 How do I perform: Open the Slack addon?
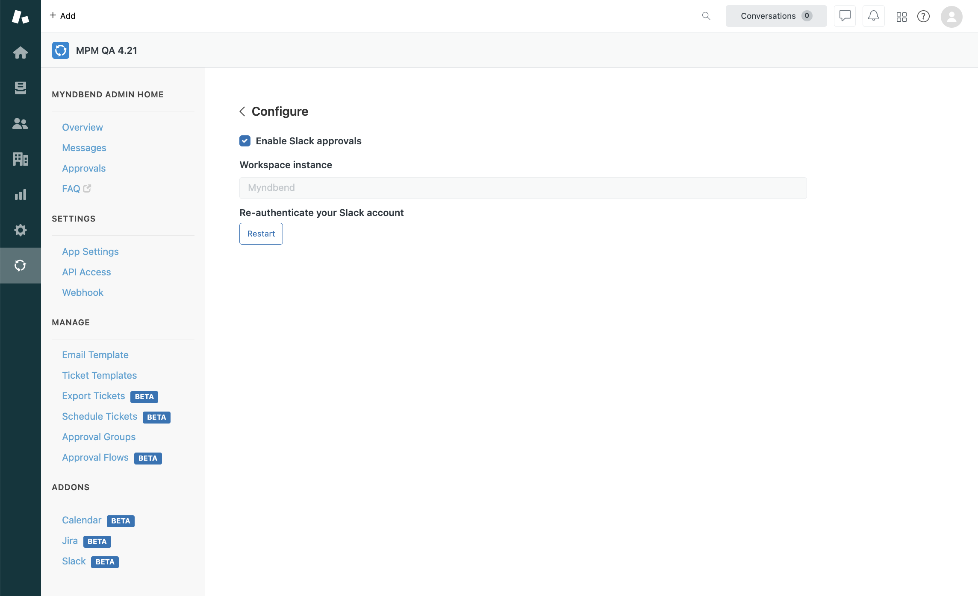pos(74,561)
